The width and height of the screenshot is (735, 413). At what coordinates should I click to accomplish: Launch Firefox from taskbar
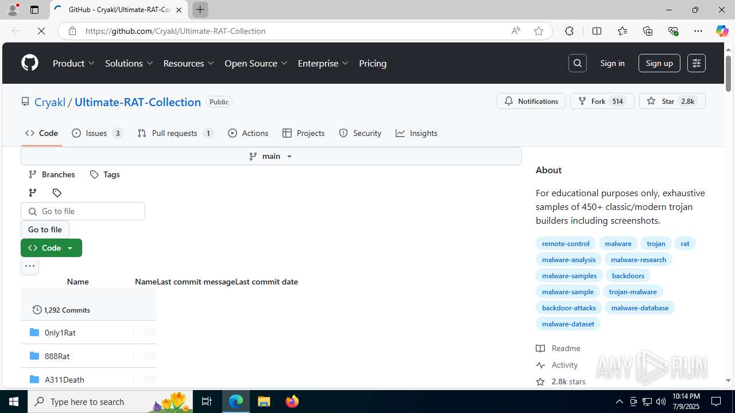click(x=292, y=402)
